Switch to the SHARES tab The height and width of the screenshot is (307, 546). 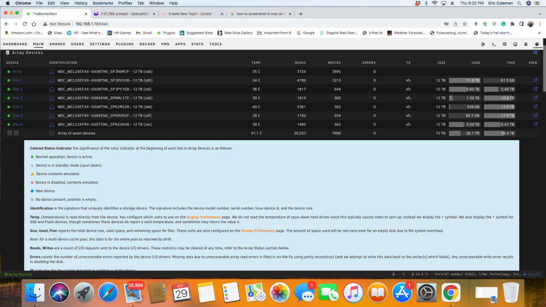coord(57,44)
